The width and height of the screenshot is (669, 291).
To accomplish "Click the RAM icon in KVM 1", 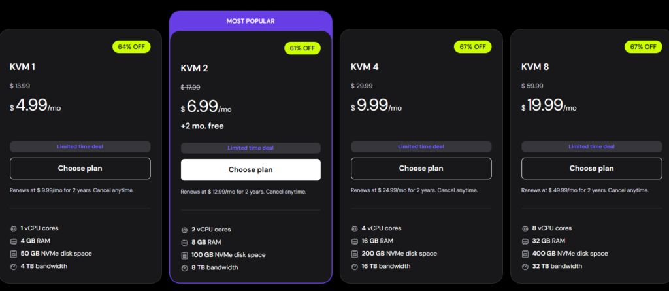I will coord(14,241).
